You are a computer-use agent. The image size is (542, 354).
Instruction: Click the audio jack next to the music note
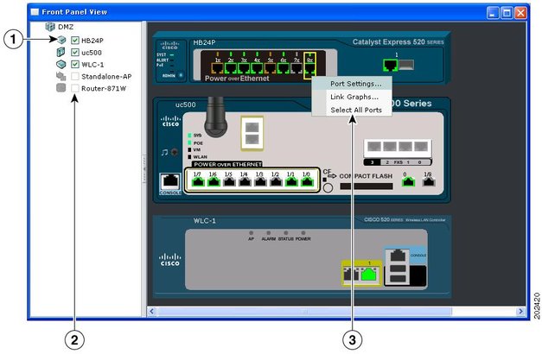175,152
